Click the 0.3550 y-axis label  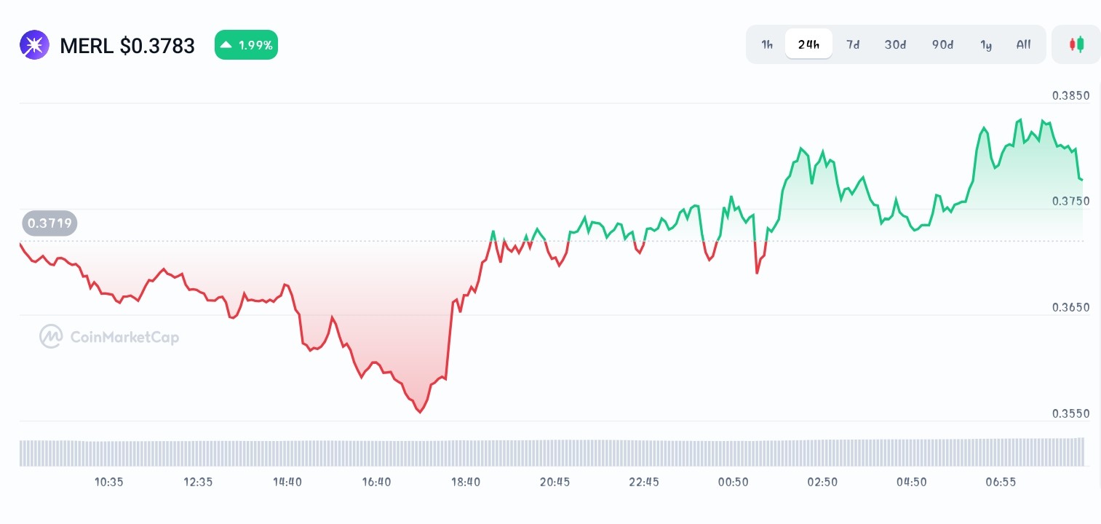1071,413
